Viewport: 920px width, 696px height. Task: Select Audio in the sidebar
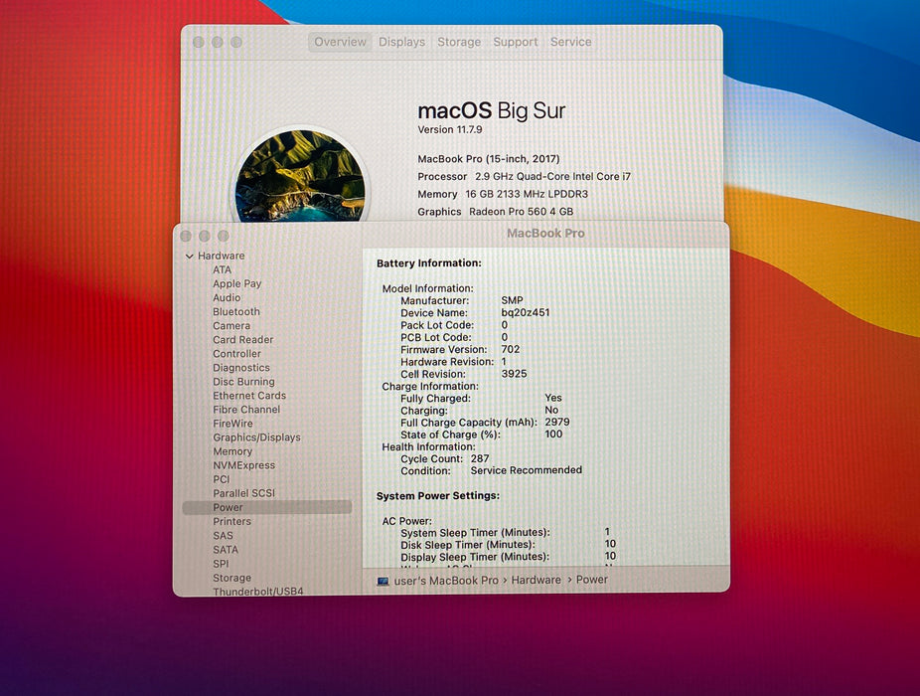click(x=227, y=297)
